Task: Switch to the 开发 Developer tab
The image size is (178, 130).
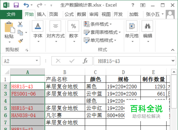Action: (118, 15)
